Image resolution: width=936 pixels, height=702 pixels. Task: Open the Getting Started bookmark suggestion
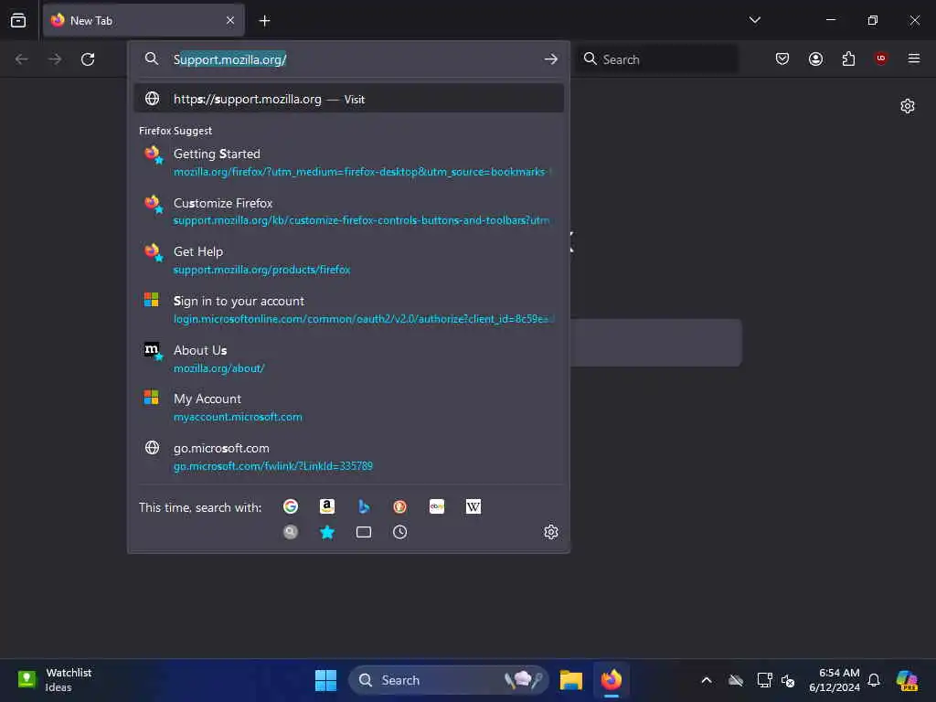pos(348,162)
